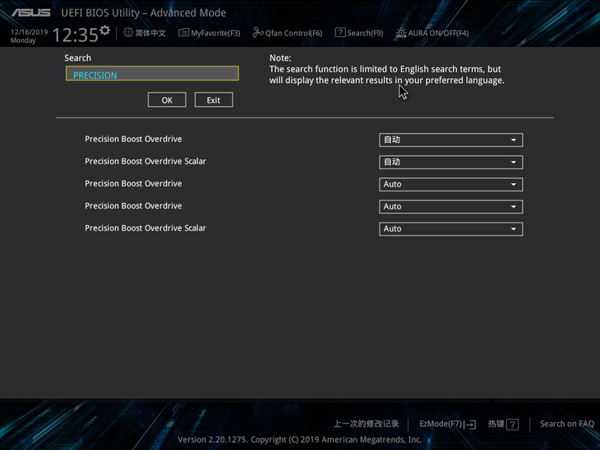Confirm search with OK button
600x450 pixels.
click(x=167, y=100)
